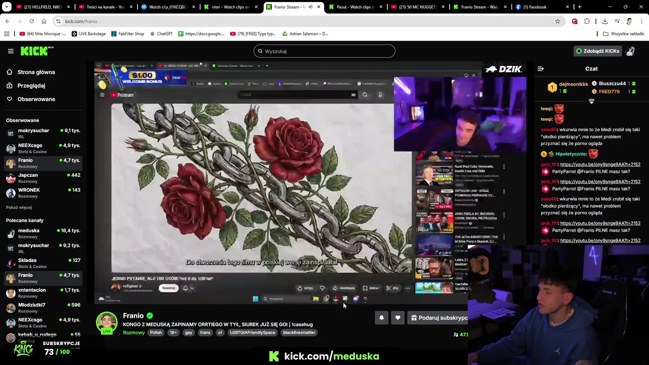Go back with browser back arrow
The height and width of the screenshot is (365, 649).
[7, 21]
